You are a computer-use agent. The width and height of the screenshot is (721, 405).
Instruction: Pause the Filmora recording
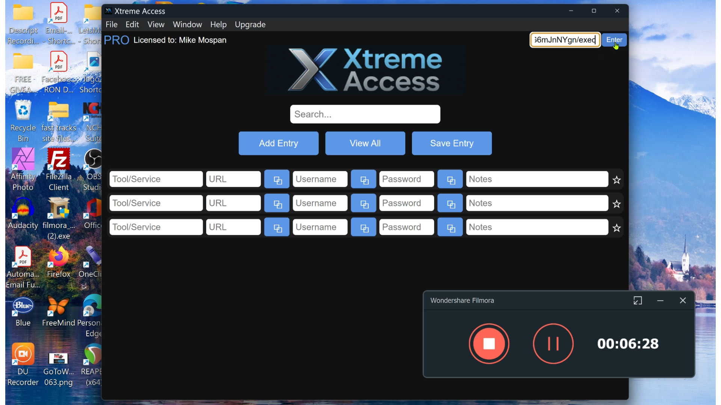(x=553, y=343)
